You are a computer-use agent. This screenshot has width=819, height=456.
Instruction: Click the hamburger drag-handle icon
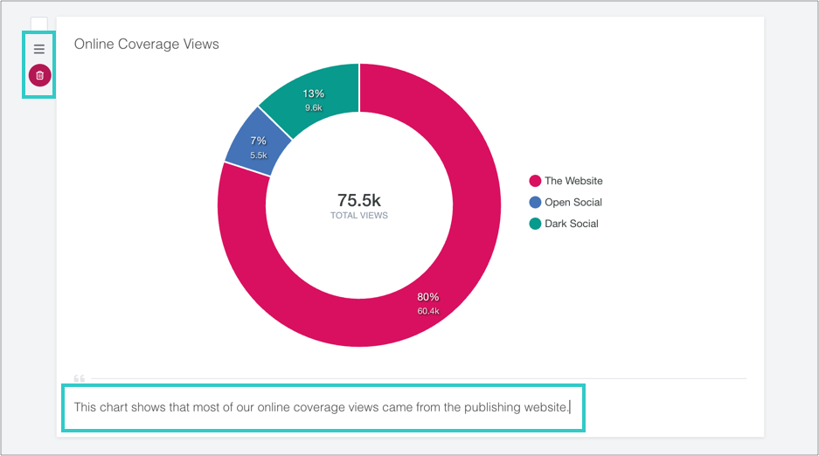[x=39, y=49]
